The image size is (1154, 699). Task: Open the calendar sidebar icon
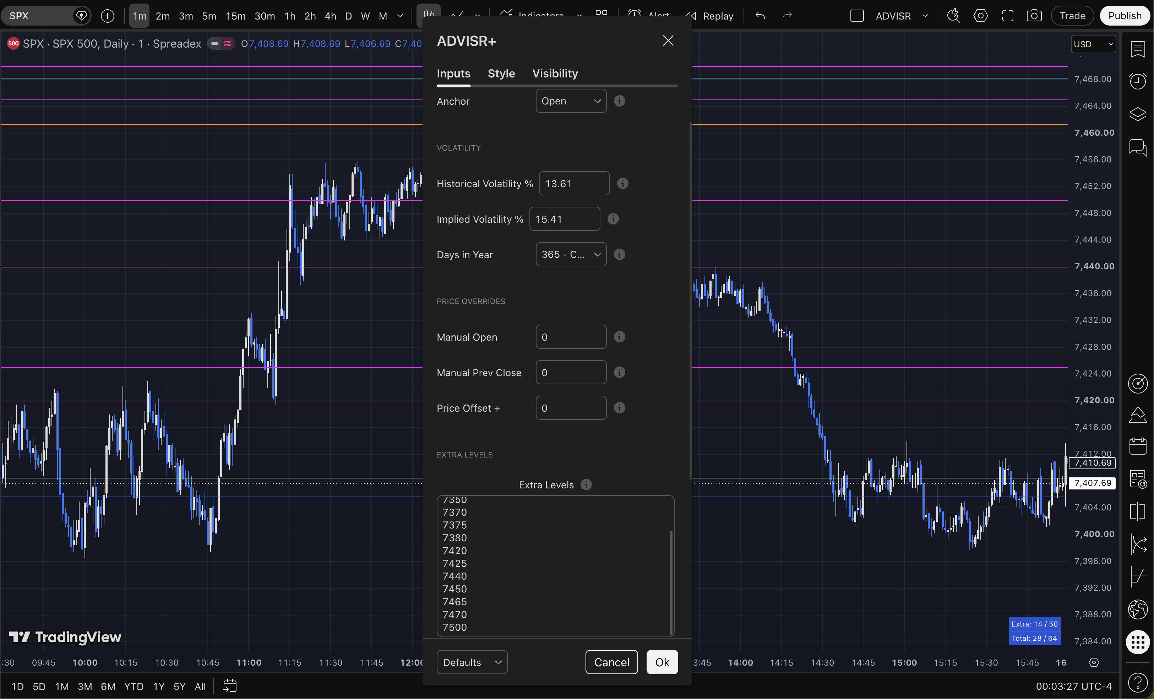1138,446
